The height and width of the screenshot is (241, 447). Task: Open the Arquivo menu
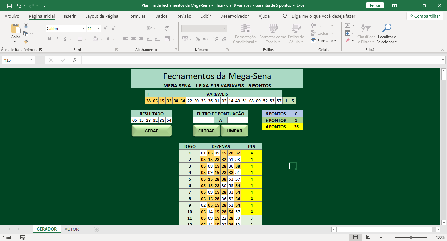(12, 16)
